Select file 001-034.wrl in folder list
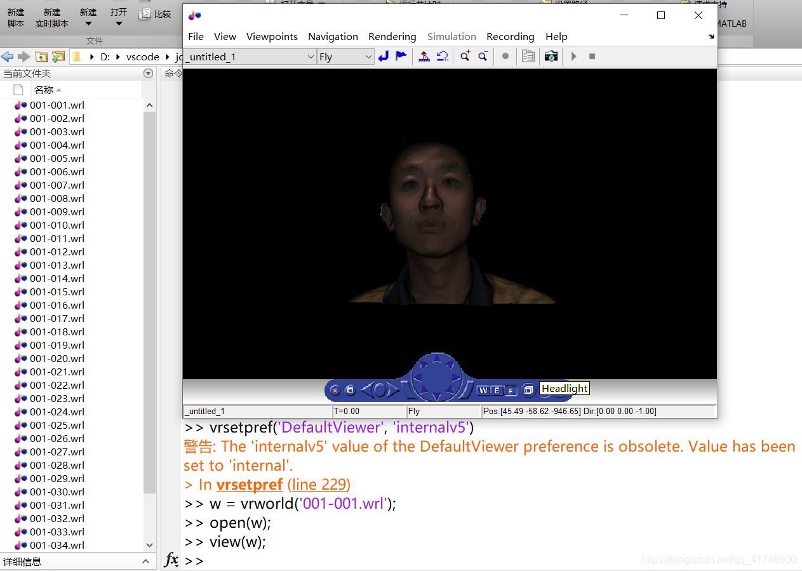Screen dimensions: 802x571 tap(57, 546)
